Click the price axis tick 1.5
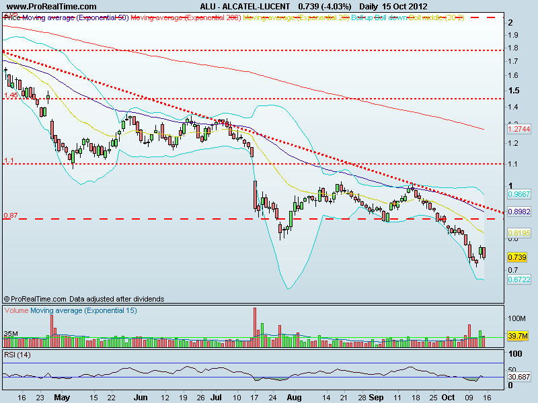The height and width of the screenshot is (403, 538). pyautogui.click(x=514, y=91)
